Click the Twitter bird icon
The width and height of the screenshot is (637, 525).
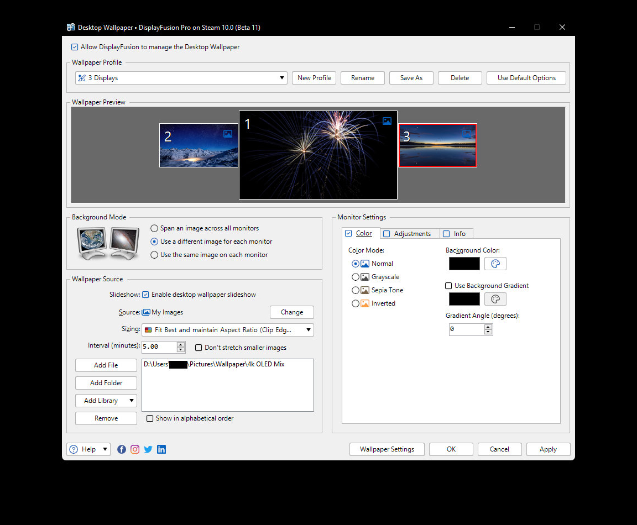148,449
